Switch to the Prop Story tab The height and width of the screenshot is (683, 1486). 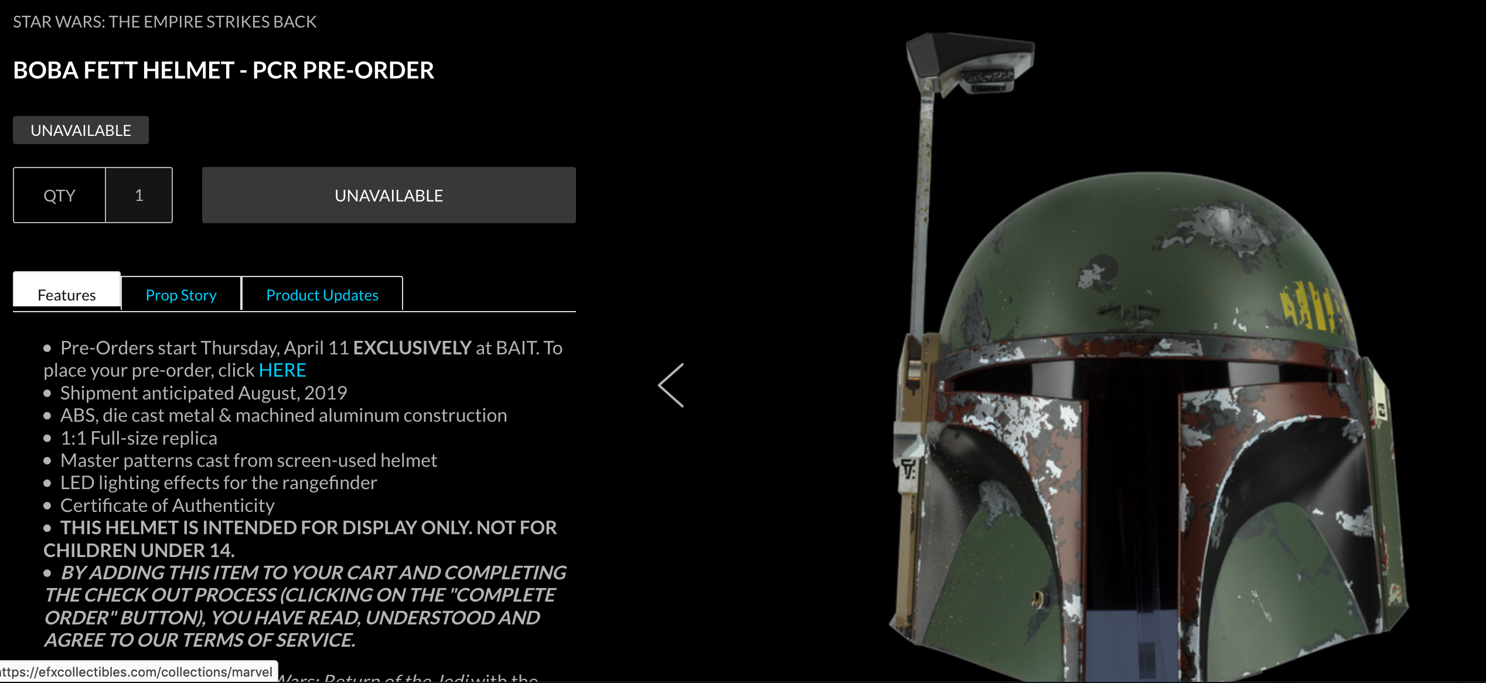[181, 295]
